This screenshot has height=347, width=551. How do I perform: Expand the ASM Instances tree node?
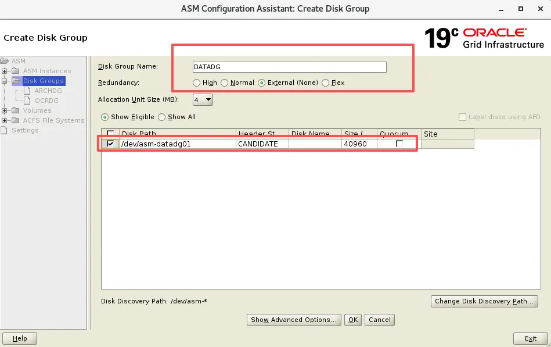click(4, 71)
